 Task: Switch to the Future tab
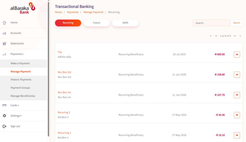pyautogui.click(x=97, y=23)
